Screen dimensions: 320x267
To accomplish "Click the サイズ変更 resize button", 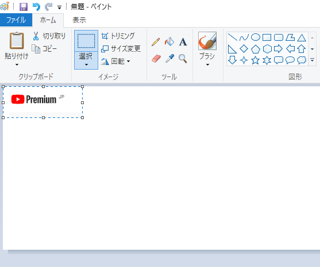I will point(121,49).
